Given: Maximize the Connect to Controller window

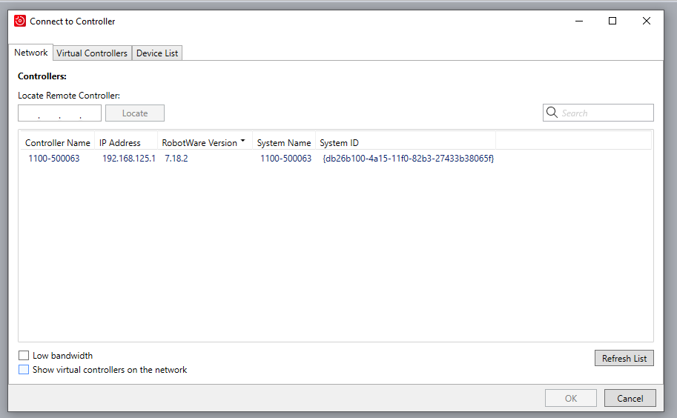Looking at the screenshot, I should click(612, 21).
